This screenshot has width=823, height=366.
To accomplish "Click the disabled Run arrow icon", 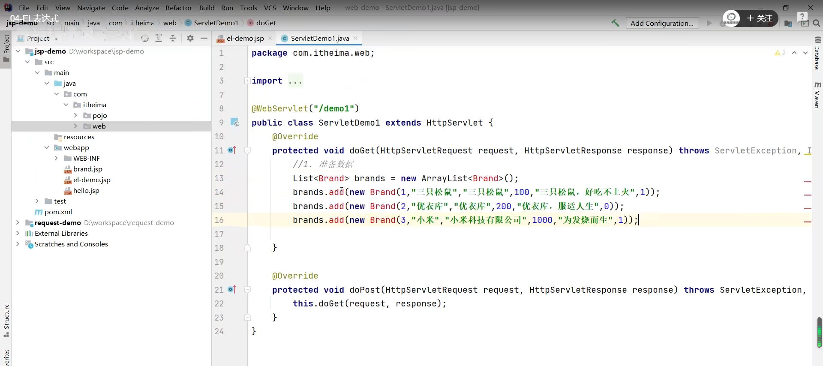I will point(709,23).
